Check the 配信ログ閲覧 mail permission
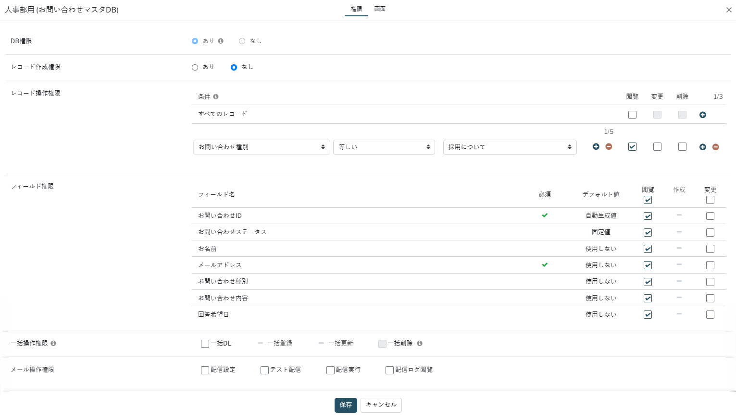The image size is (736, 418). tap(390, 370)
